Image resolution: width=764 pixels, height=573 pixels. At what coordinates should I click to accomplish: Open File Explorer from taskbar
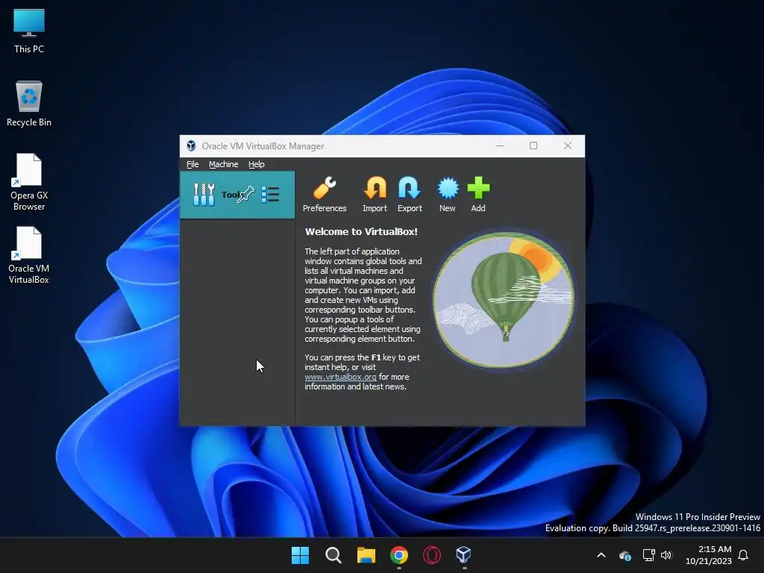point(366,555)
